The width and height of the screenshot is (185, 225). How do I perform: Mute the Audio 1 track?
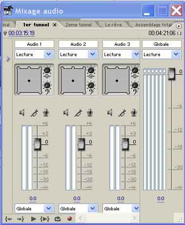[22, 113]
